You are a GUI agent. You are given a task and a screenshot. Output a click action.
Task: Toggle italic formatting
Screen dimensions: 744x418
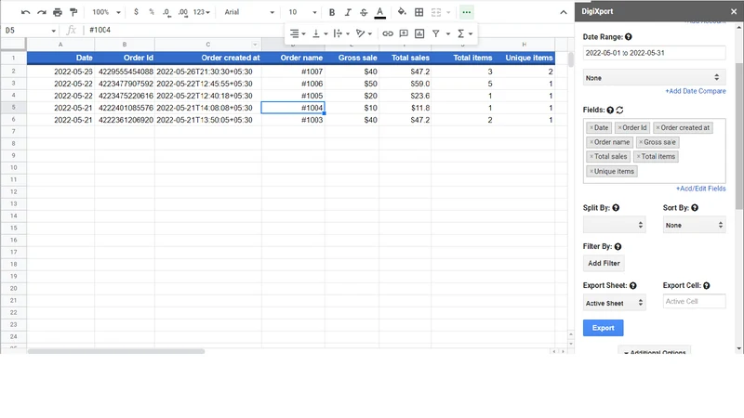click(348, 12)
